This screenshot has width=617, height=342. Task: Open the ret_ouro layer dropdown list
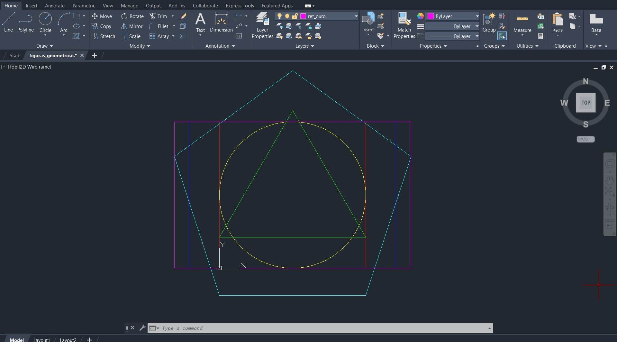(356, 16)
